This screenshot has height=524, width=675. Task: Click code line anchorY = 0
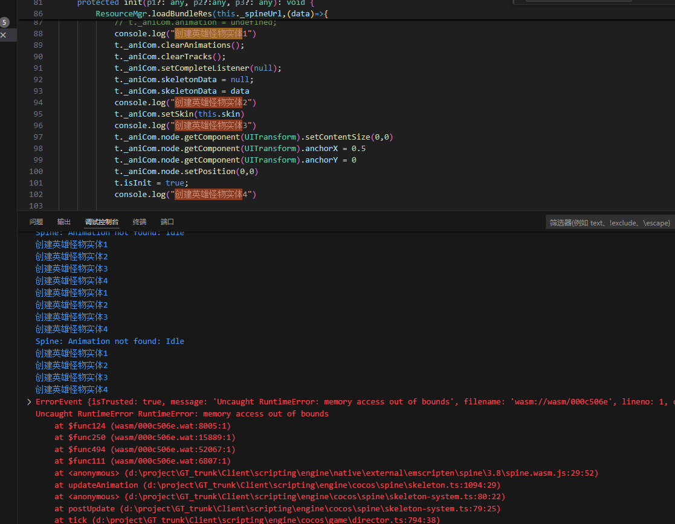click(x=235, y=160)
